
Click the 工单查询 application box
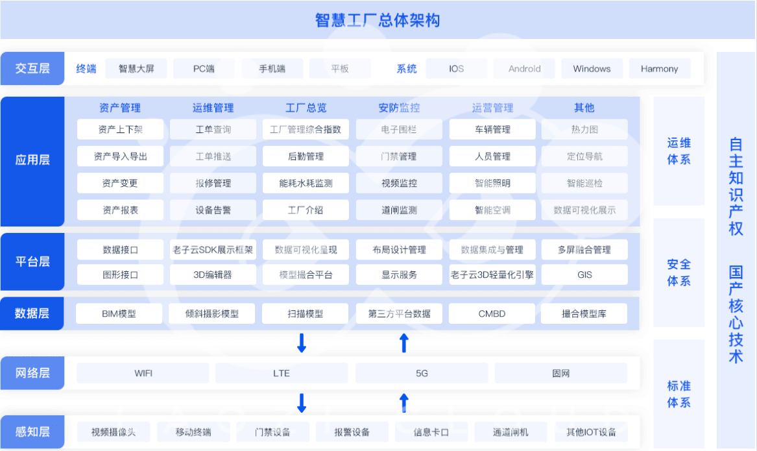click(212, 129)
